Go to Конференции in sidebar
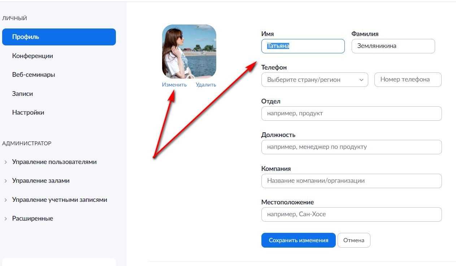456x266 pixels. pos(32,56)
